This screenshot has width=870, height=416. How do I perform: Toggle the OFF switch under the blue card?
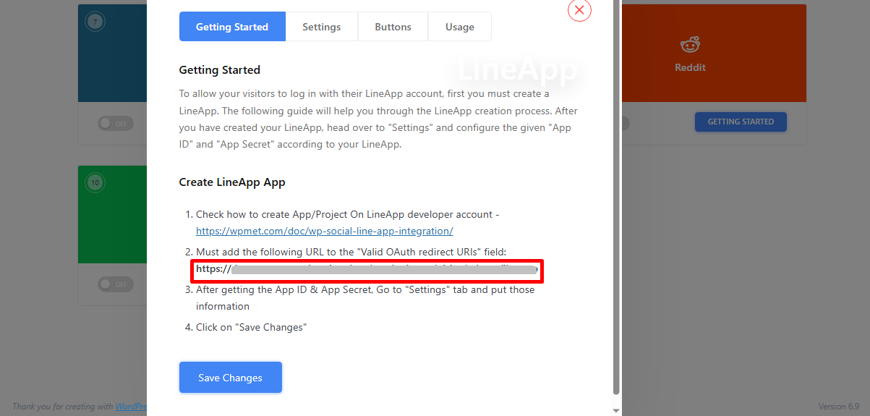116,124
